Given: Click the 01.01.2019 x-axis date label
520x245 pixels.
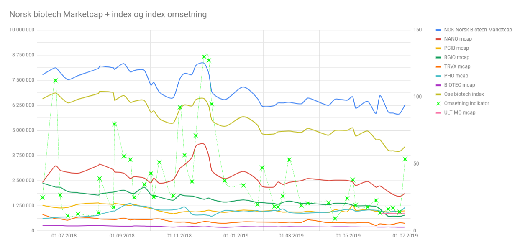Looking at the screenshot, I should pos(236,237).
